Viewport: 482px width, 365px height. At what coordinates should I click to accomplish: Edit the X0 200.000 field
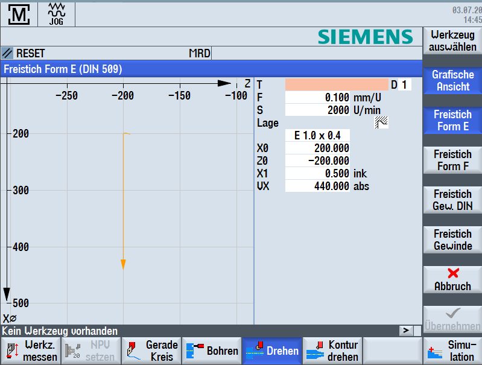317,148
